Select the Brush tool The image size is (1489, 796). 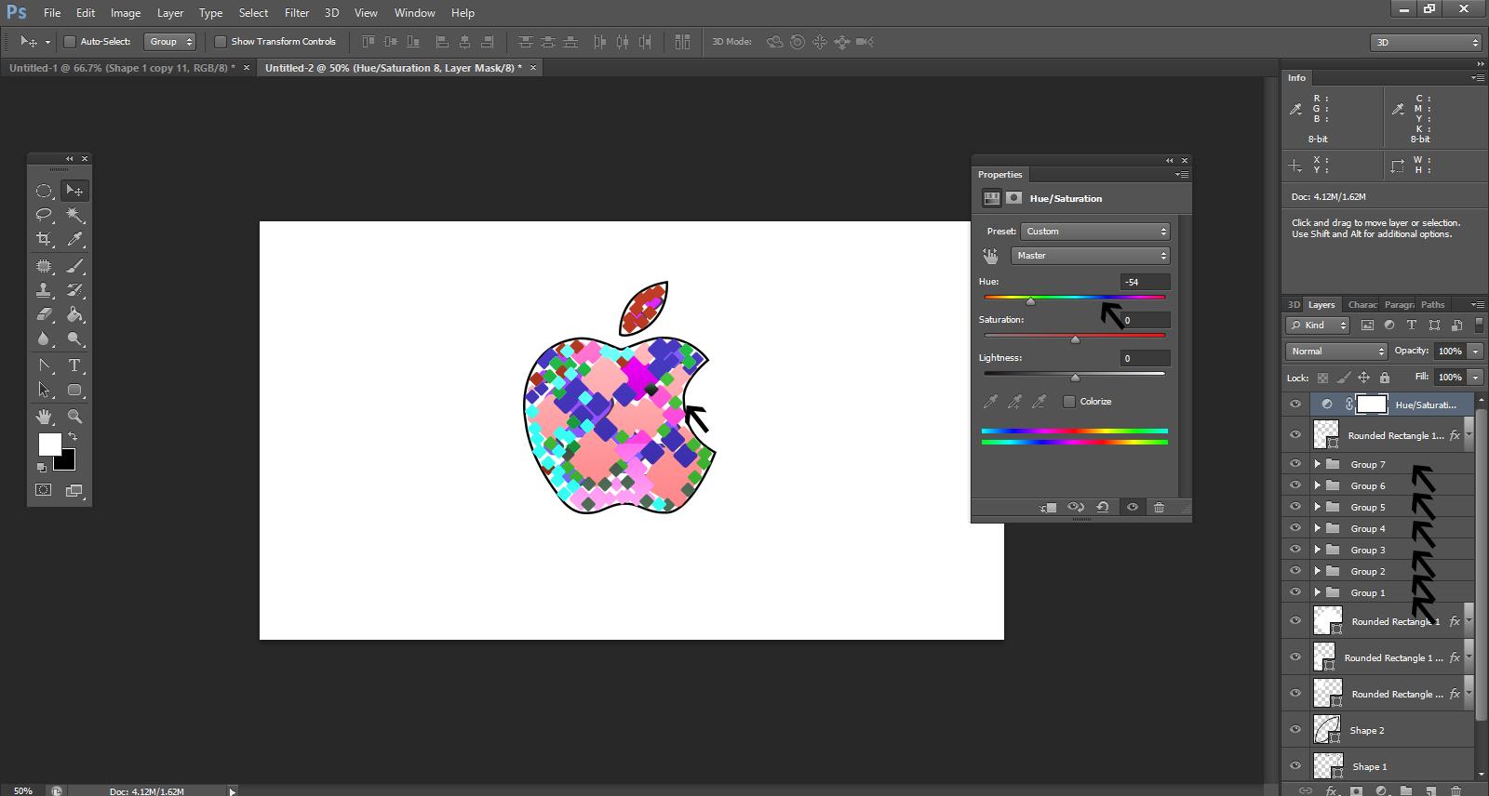click(75, 266)
